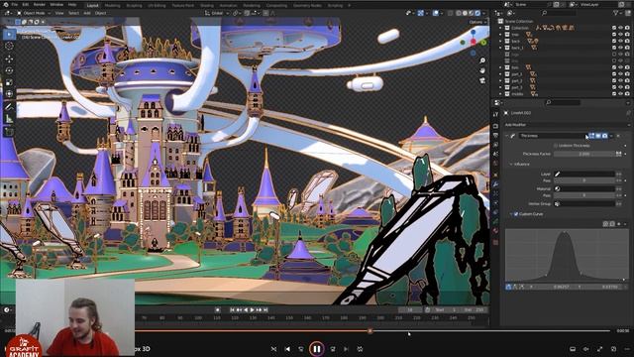
Task: Toggle visibility eye of part_1 collection
Action: point(621,74)
